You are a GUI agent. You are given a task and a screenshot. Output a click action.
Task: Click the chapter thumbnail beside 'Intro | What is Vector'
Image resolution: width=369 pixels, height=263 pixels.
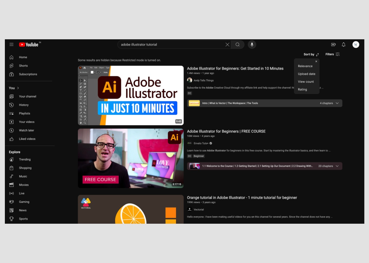pyautogui.click(x=194, y=103)
